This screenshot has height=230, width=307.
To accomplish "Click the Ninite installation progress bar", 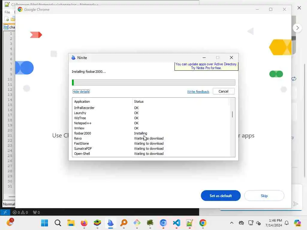I will [153, 83].
